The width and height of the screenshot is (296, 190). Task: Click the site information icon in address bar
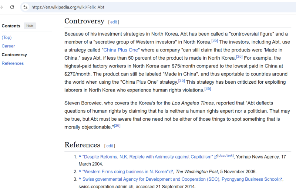click(x=25, y=7)
